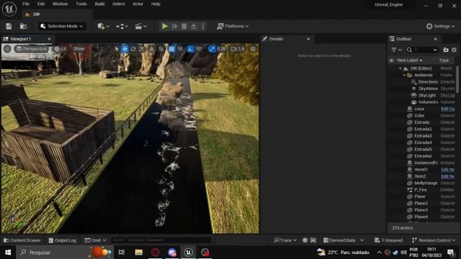Click the Windows Start button
Image resolution: width=461 pixels, height=259 pixels.
click(8, 253)
